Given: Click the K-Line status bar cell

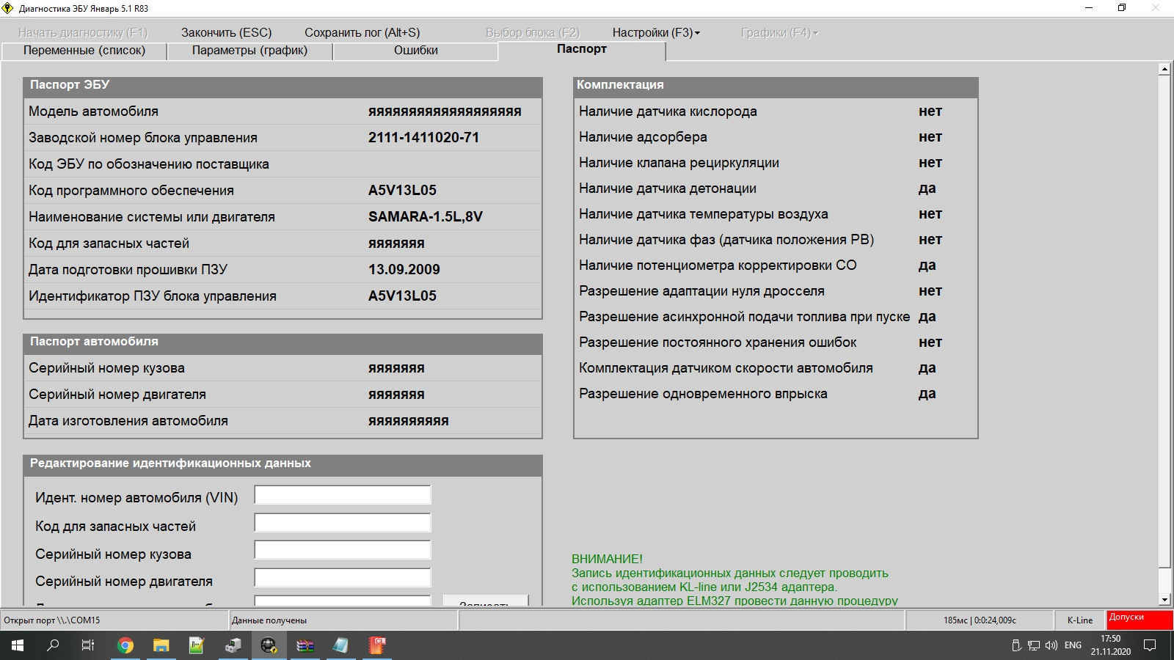Looking at the screenshot, I should [1079, 620].
